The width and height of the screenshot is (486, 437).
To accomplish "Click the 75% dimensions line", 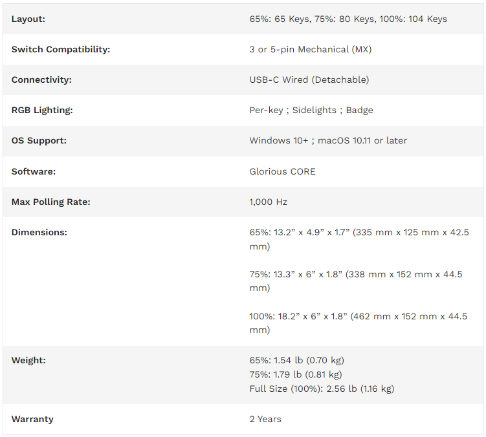I will click(356, 281).
